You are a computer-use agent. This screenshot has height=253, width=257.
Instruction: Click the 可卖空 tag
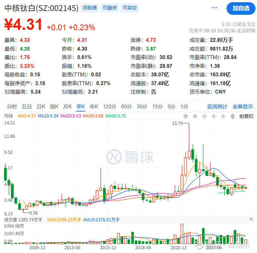(130, 8)
